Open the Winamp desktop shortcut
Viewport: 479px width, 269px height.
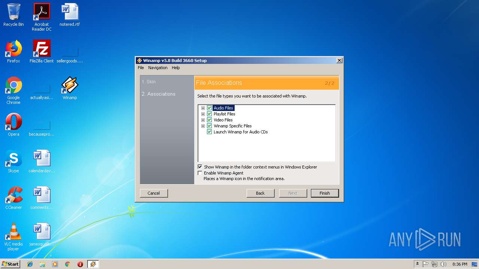(x=70, y=88)
